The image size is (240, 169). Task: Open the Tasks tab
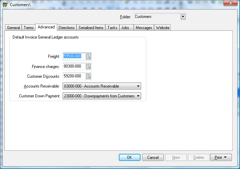click(112, 28)
